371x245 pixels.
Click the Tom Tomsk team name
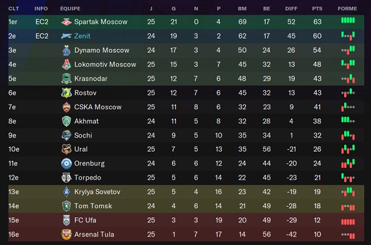tap(92, 206)
